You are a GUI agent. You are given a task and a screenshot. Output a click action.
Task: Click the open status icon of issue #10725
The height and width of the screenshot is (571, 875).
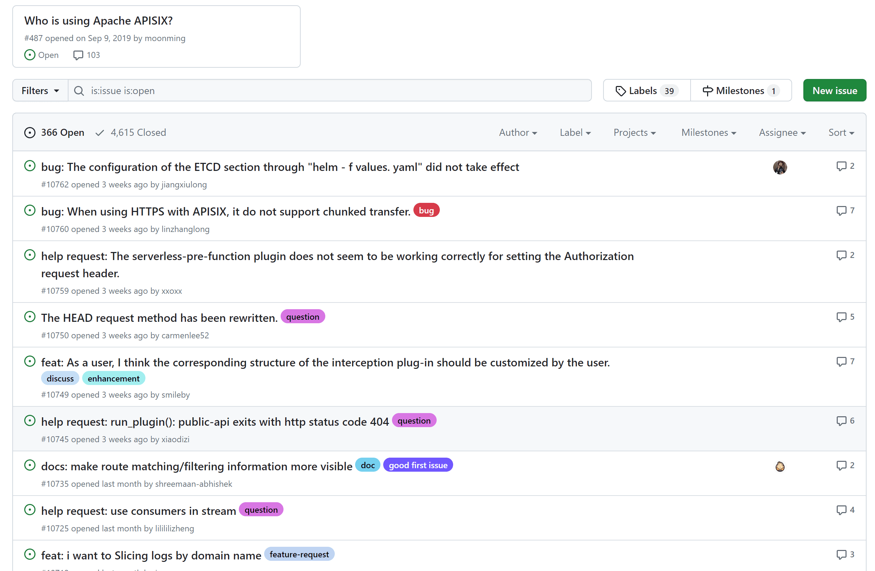pos(30,510)
